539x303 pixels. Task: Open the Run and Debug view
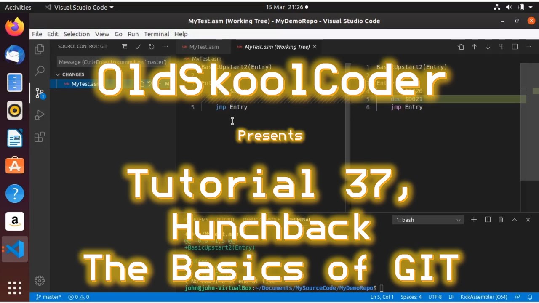[40, 115]
